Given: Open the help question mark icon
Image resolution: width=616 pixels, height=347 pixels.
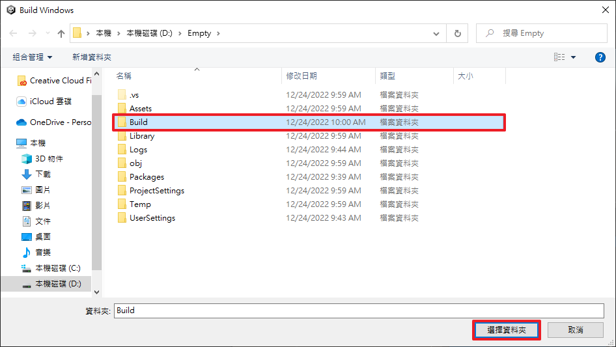Looking at the screenshot, I should [600, 57].
